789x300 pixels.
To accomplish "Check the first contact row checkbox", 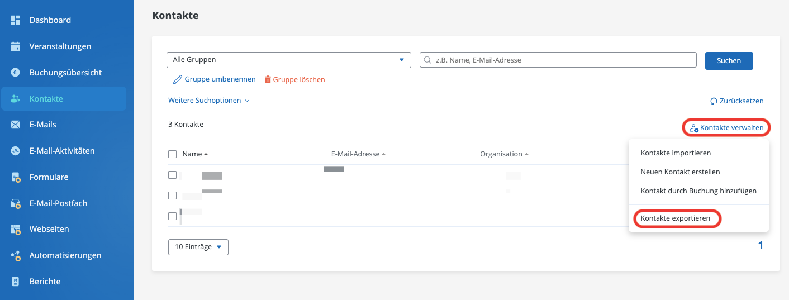I will pos(173,175).
